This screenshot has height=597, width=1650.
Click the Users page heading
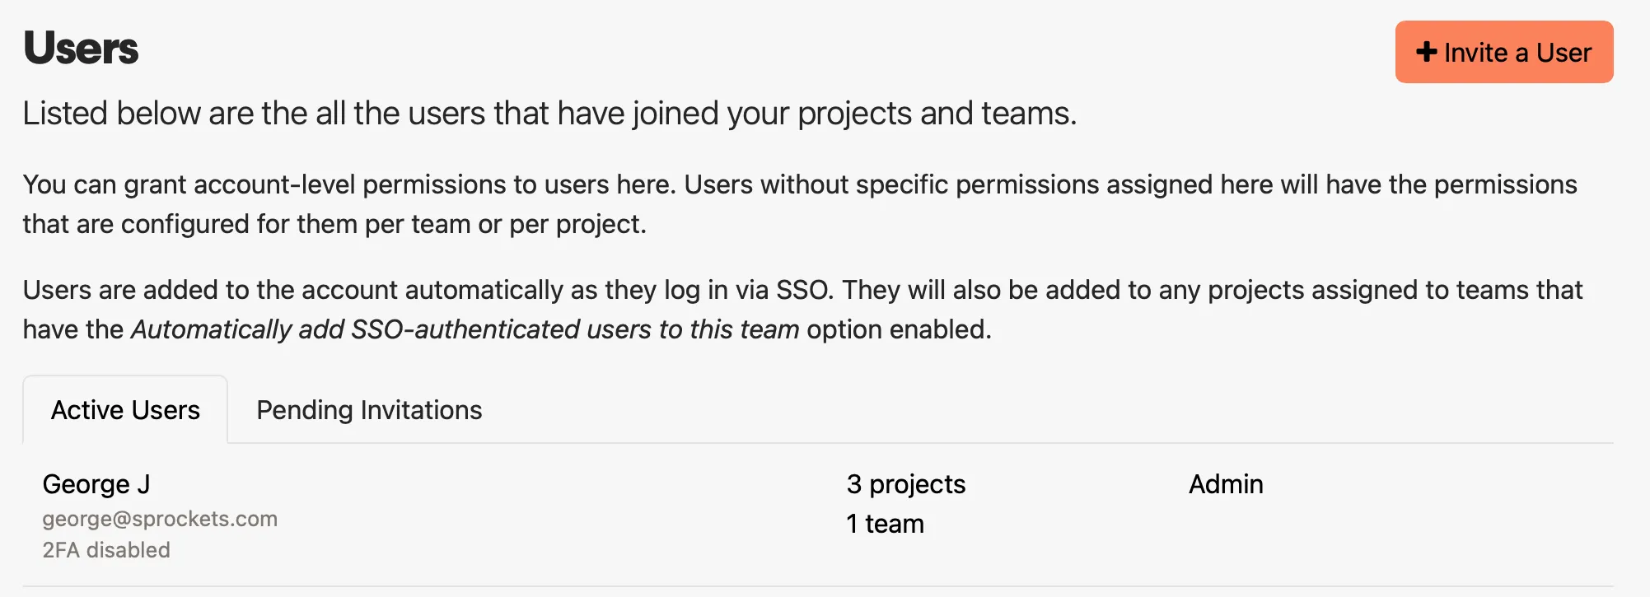click(81, 49)
